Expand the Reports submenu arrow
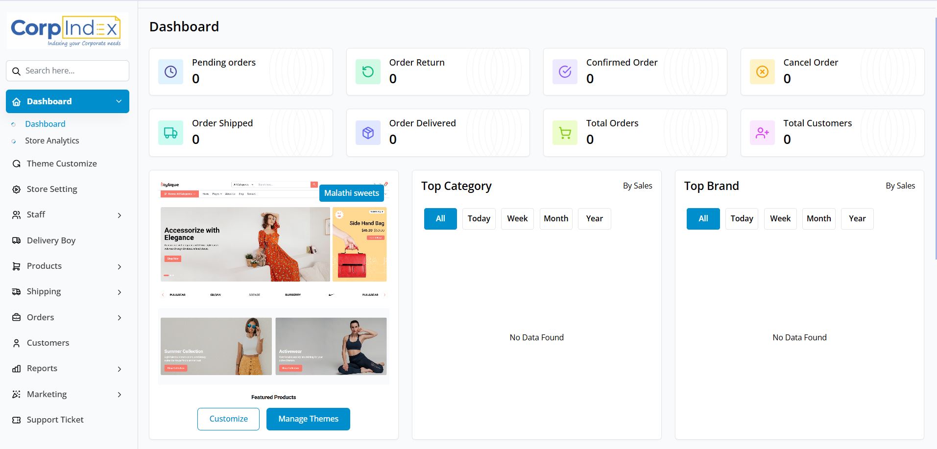937x449 pixels. 120,369
